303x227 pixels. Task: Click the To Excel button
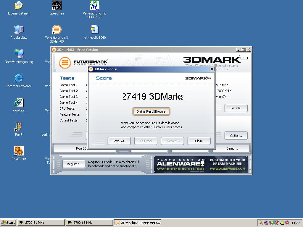[x=146, y=141]
